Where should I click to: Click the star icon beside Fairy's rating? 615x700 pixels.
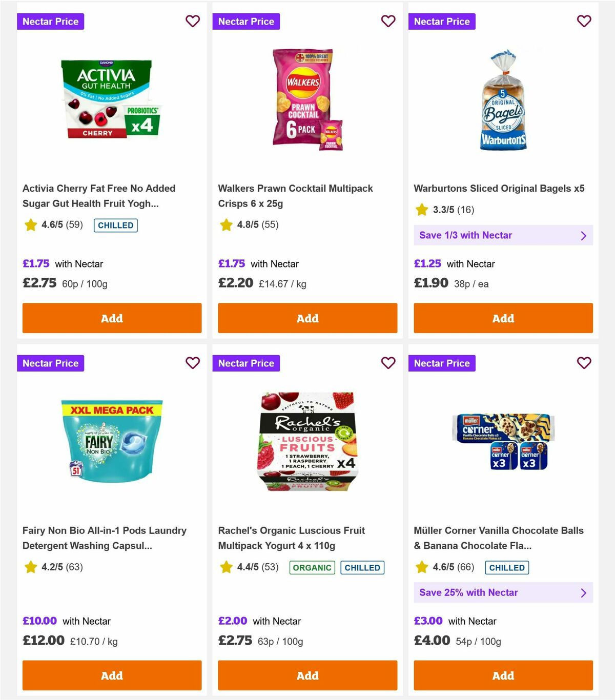click(30, 567)
